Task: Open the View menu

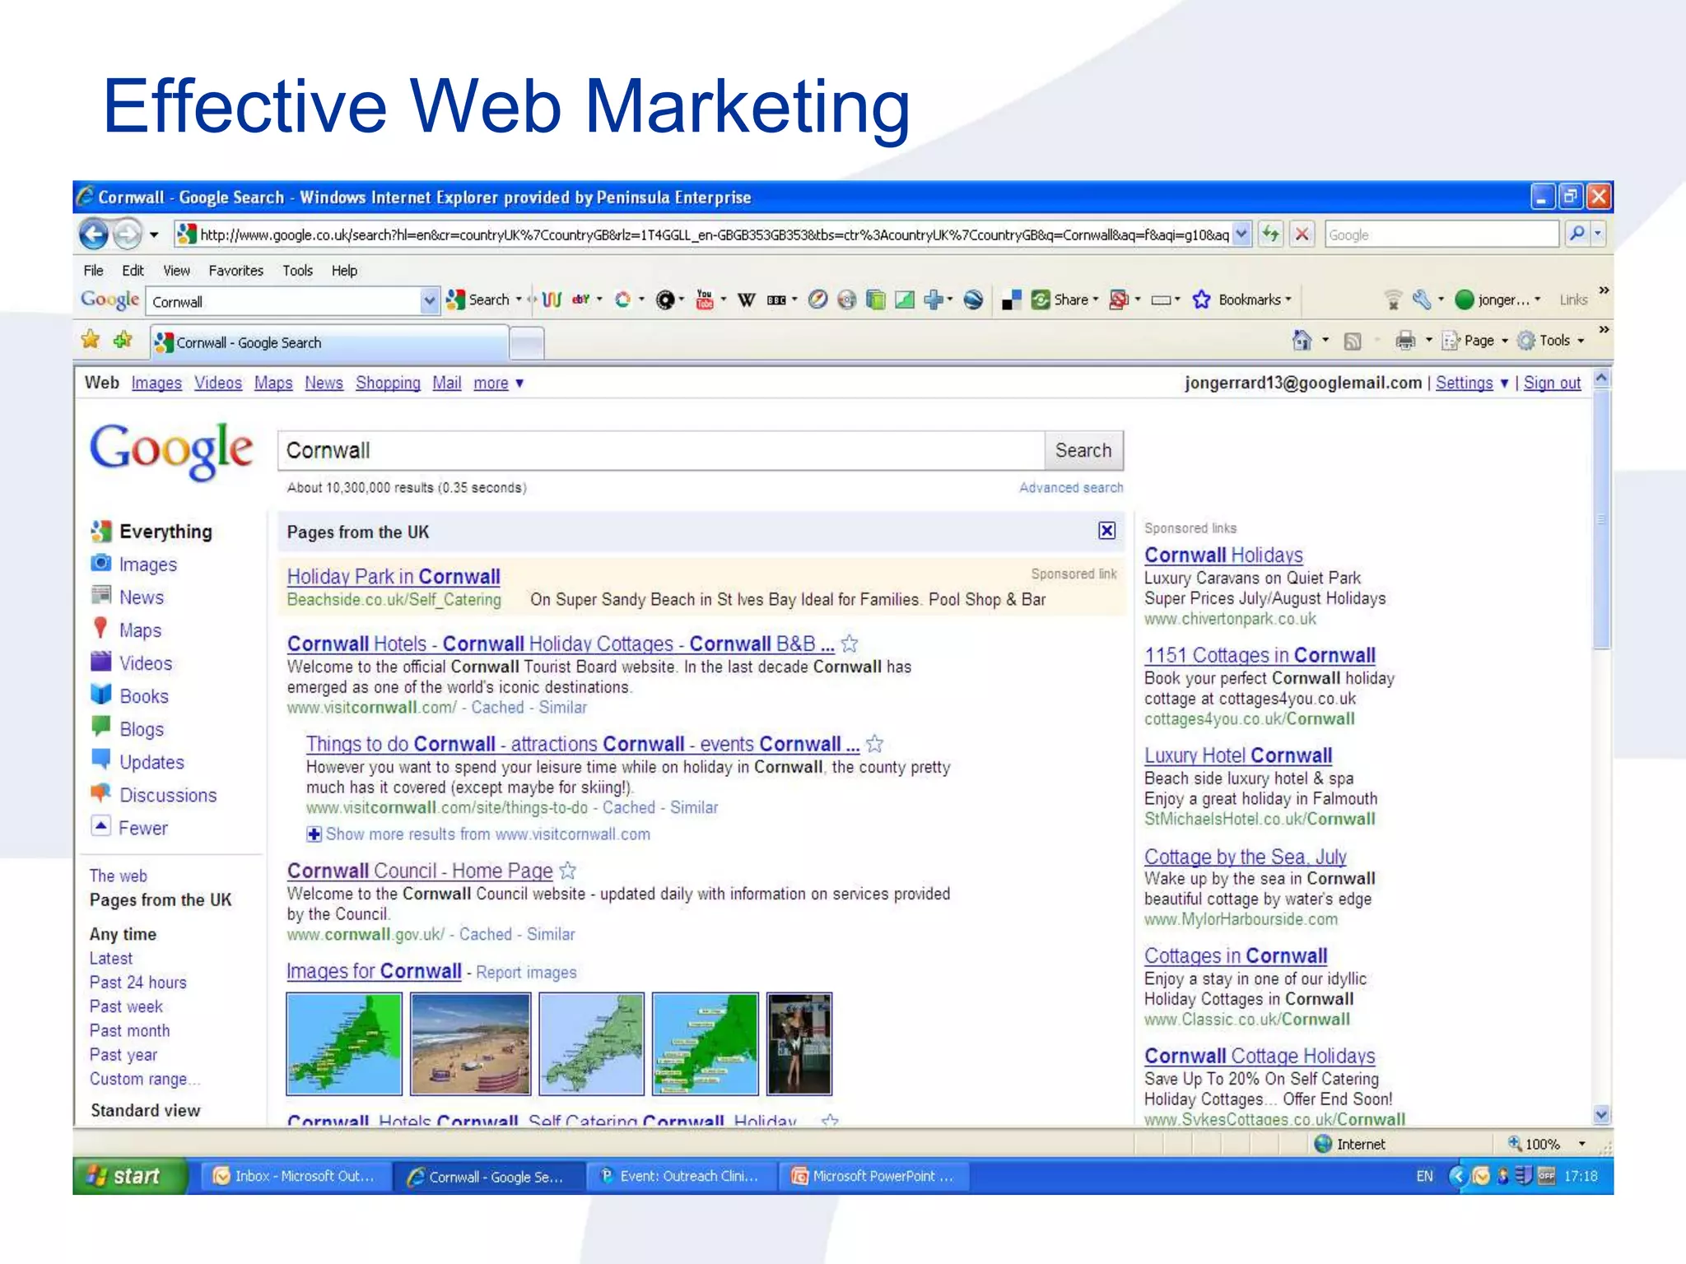Action: (176, 271)
